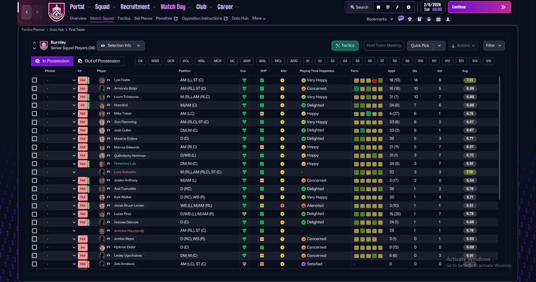Viewport: 536px width, 282px height.
Task: Expand the More menu in sub-navigation
Action: [259, 18]
